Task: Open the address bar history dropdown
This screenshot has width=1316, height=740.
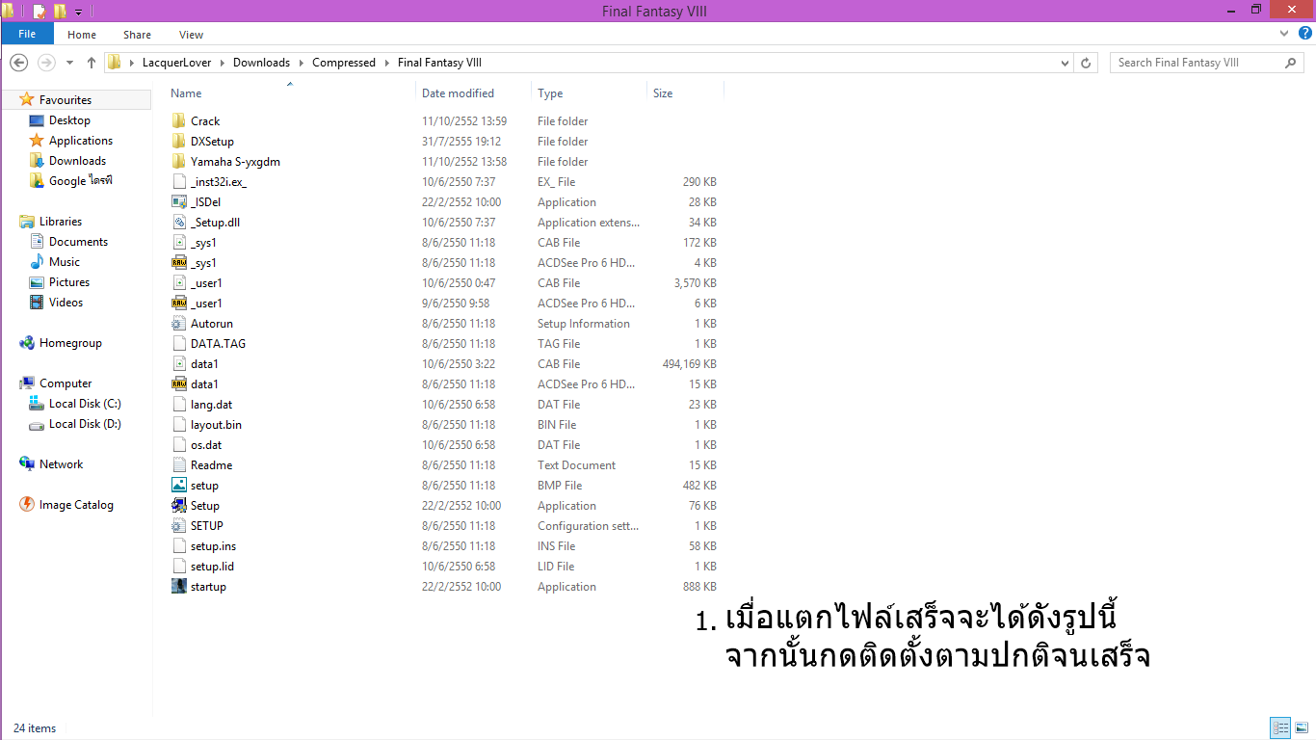Action: click(x=1065, y=63)
